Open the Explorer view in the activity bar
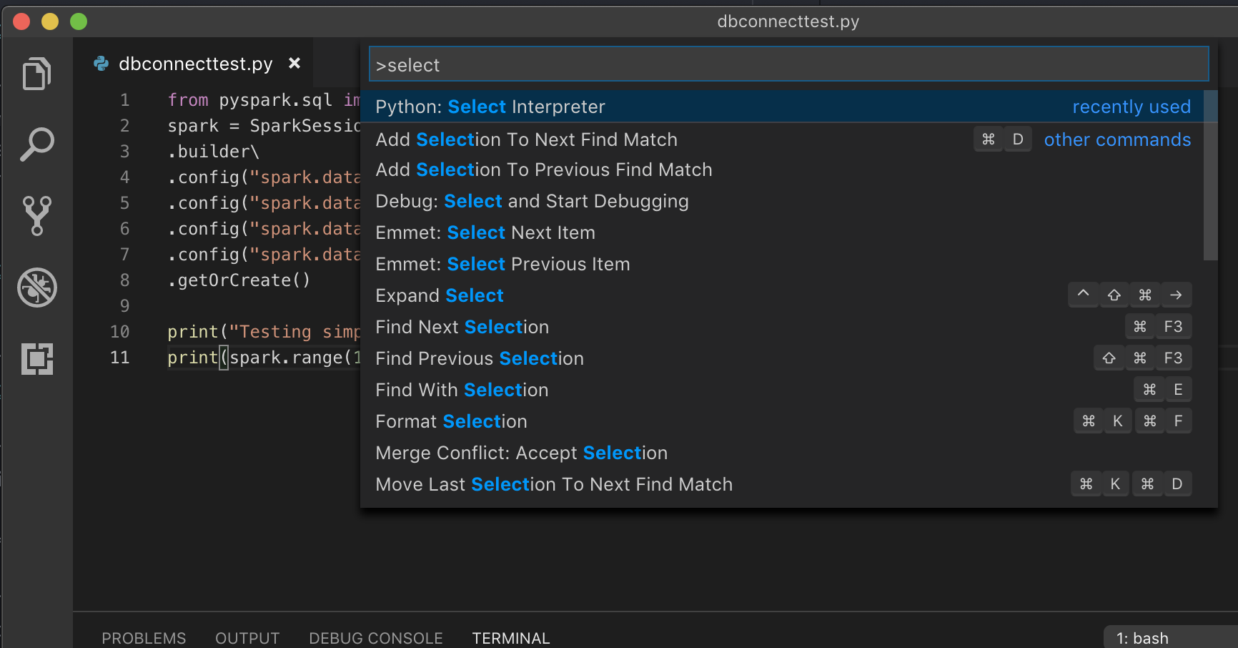This screenshot has width=1238, height=648. click(36, 73)
